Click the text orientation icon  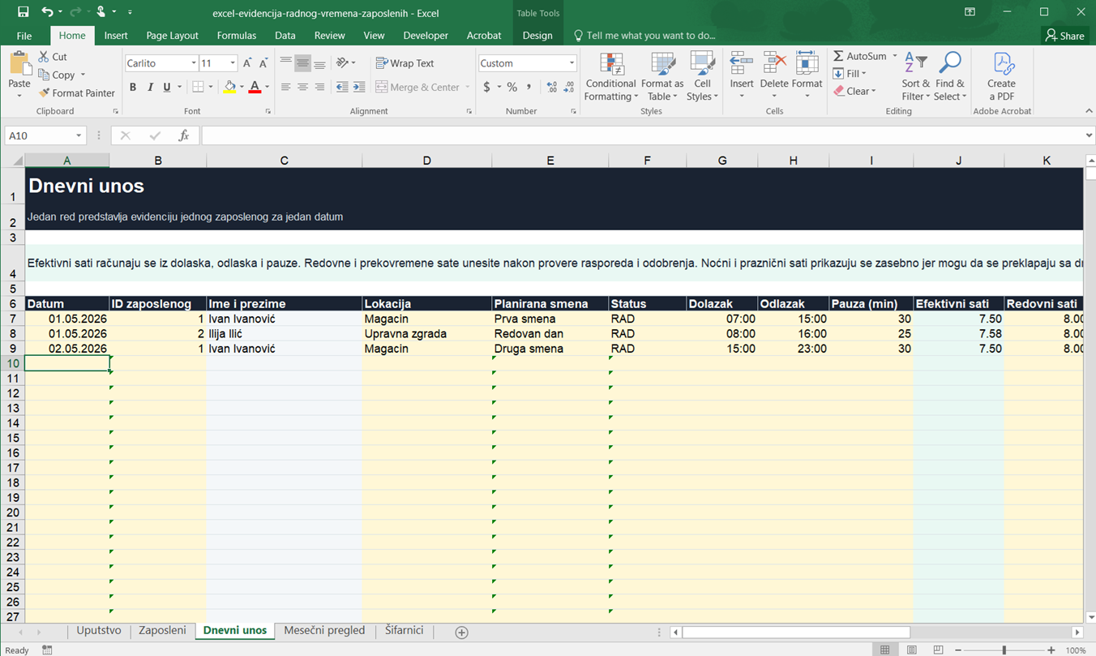(x=343, y=63)
